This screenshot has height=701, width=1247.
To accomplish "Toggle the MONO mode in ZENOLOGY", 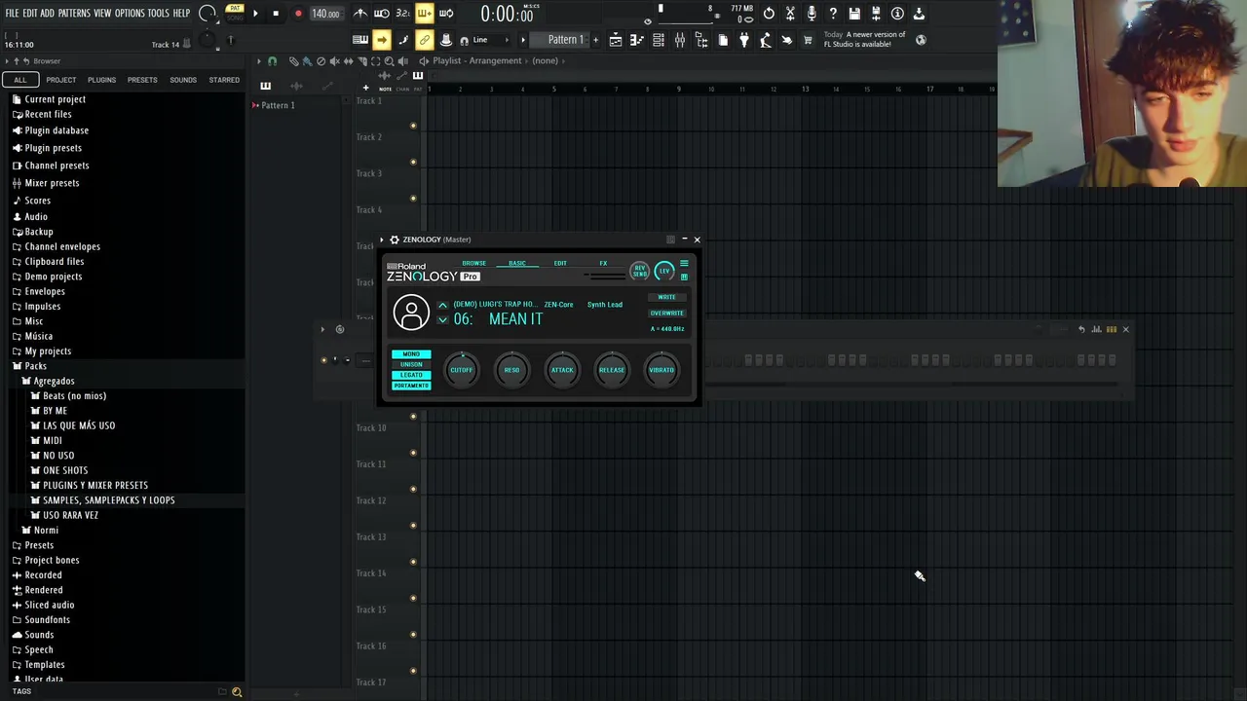I will coord(411,354).
